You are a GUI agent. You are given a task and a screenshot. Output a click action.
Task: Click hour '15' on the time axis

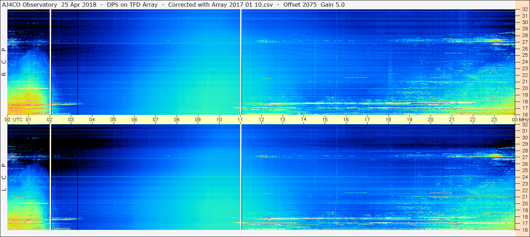pyautogui.click(x=325, y=120)
